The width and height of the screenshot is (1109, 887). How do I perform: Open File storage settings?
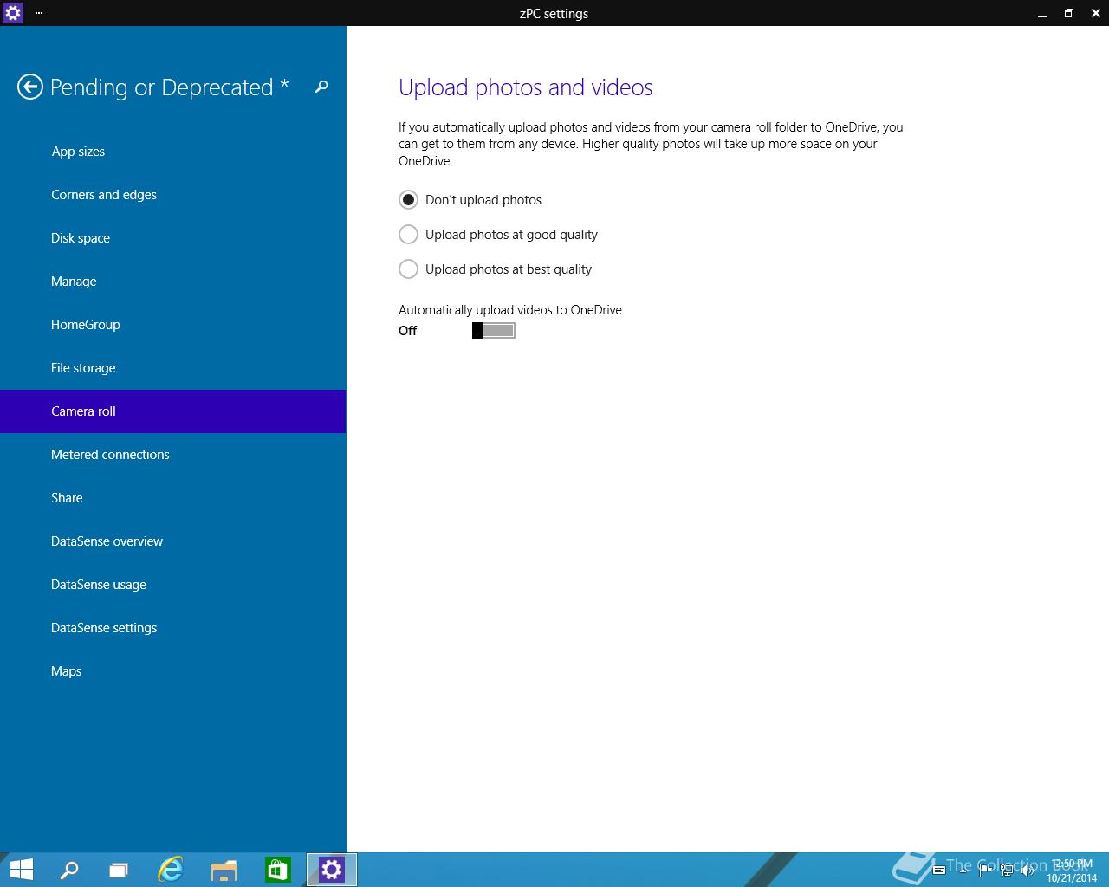click(x=173, y=368)
